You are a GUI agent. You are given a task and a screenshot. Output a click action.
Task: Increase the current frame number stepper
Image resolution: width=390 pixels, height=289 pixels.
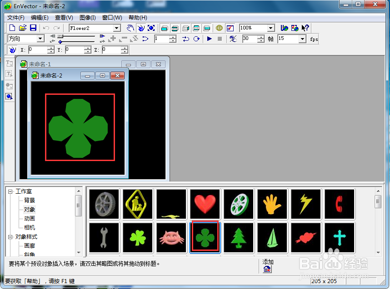[172, 37]
